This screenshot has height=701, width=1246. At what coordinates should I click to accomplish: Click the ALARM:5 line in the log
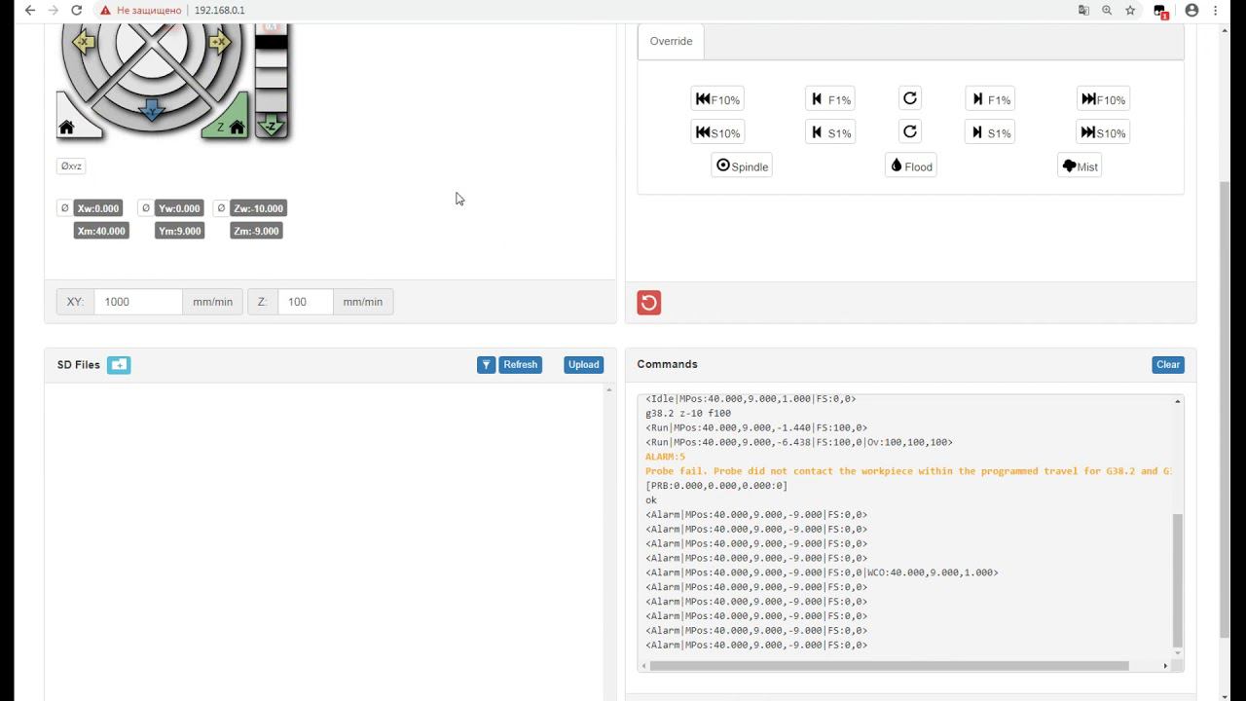(665, 457)
